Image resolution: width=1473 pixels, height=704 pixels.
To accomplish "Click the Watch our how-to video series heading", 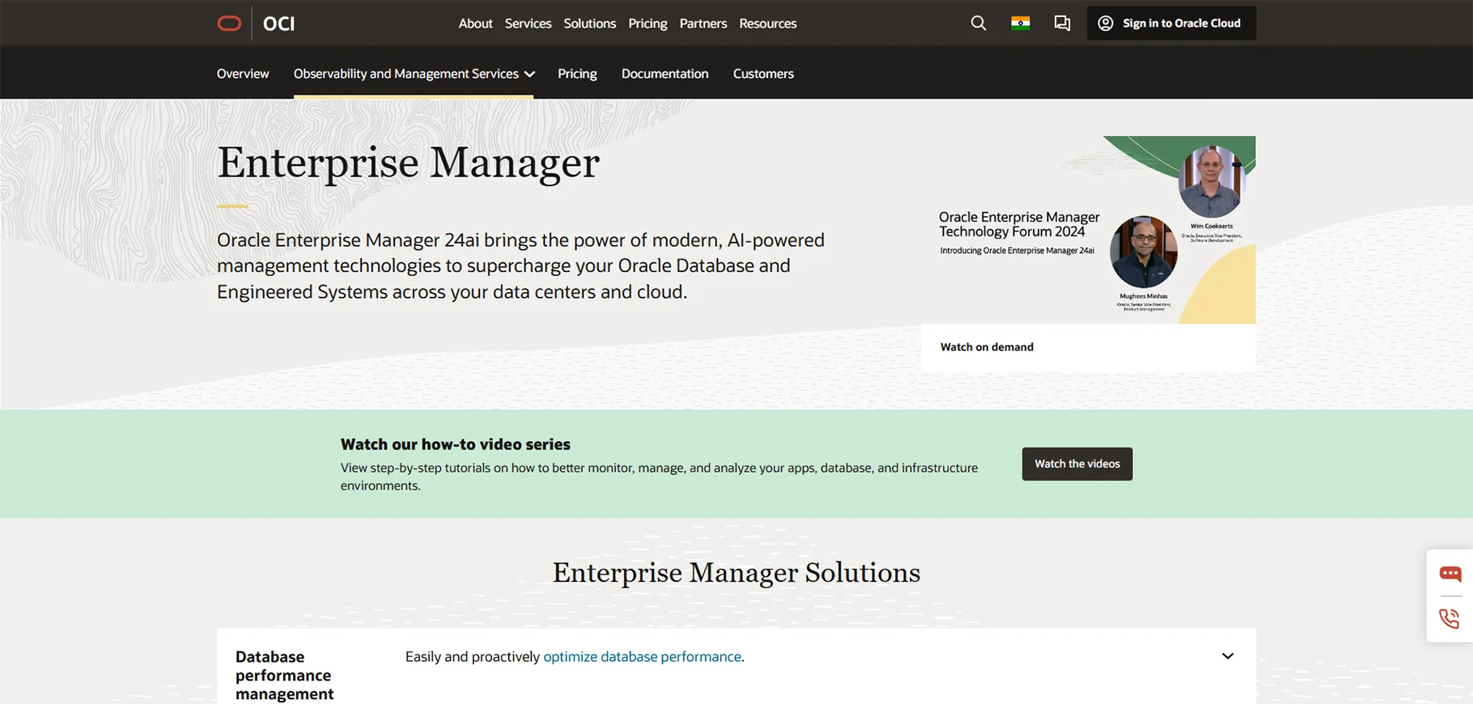I will pos(456,444).
